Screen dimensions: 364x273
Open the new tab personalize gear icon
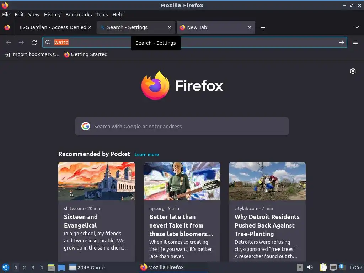353,71
